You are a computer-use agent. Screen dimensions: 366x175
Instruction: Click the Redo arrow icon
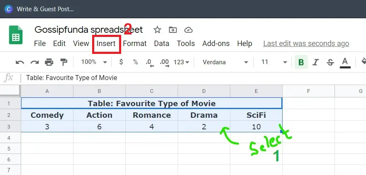point(34,62)
